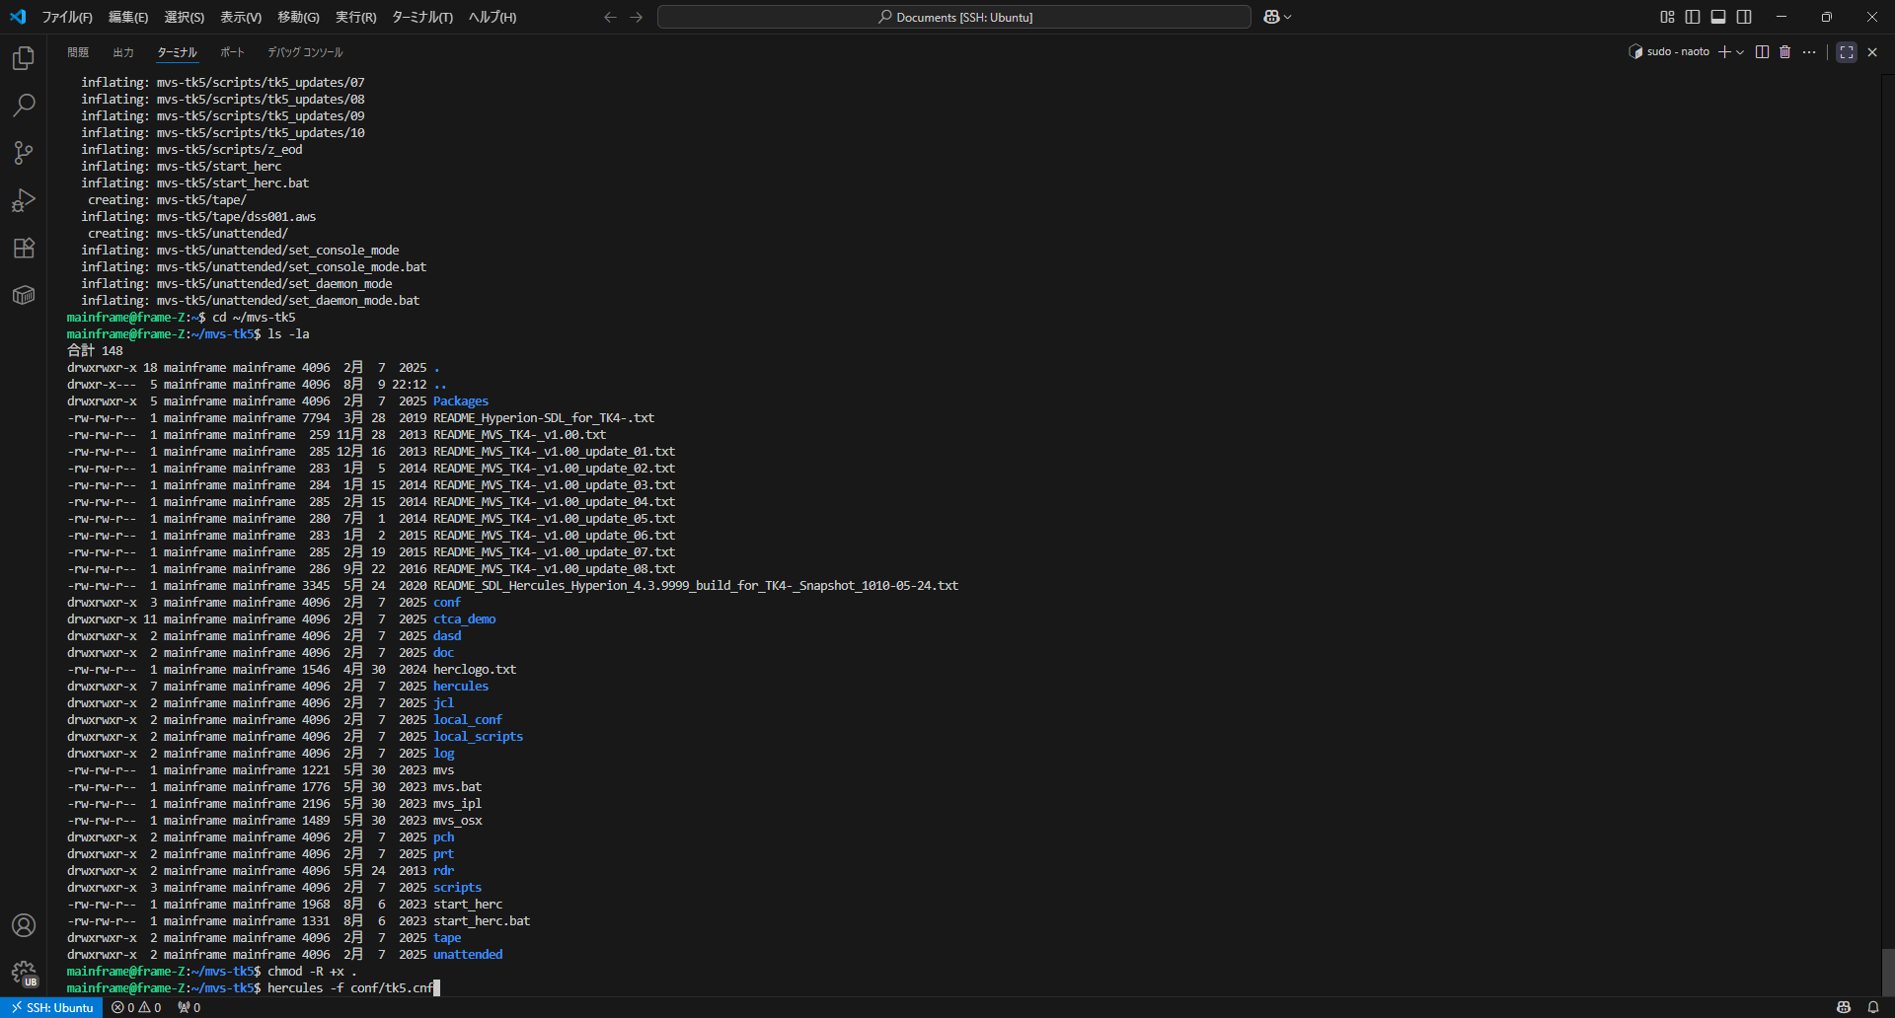1895x1018 pixels.
Task: Click the Documents [SSH: Ubuntu] command center
Action: pos(954,17)
